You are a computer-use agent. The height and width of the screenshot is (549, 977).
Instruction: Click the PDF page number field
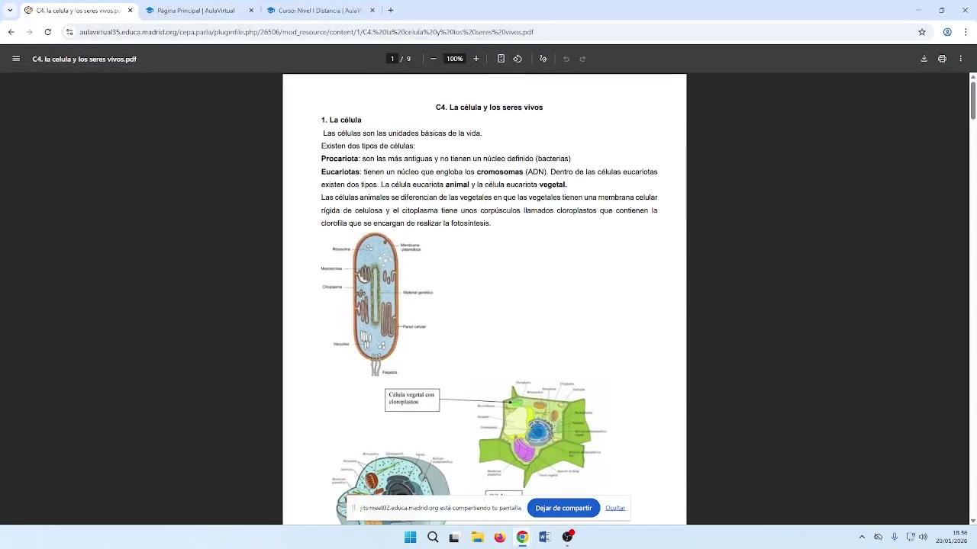coord(392,59)
